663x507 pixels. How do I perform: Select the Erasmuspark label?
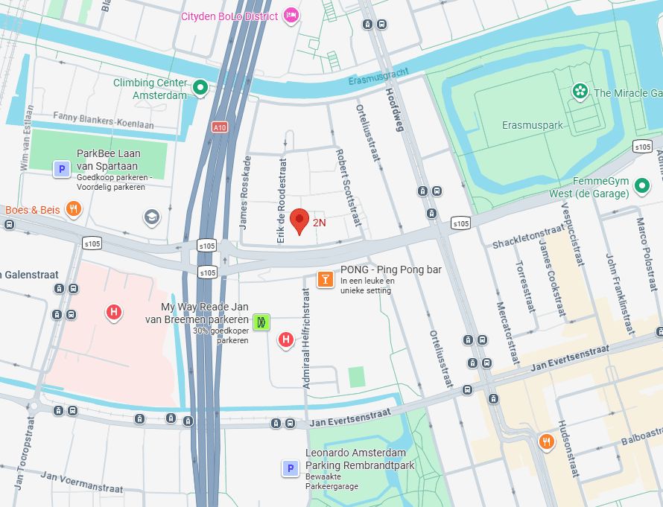[x=533, y=125]
